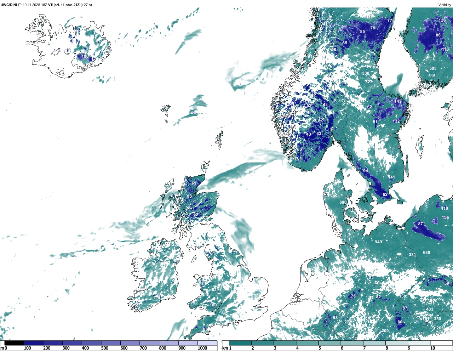Image resolution: width=453 pixels, height=351 pixels.
Task: Click value '132' on Sweden's east coast
Action: pos(396,121)
